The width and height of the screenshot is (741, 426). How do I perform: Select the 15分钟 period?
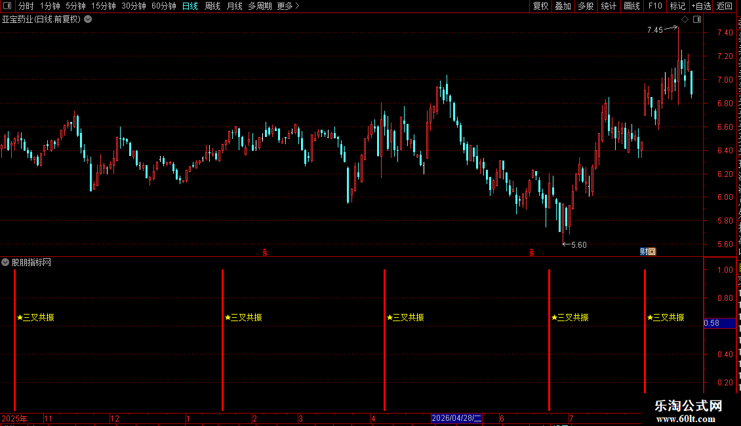coord(104,6)
